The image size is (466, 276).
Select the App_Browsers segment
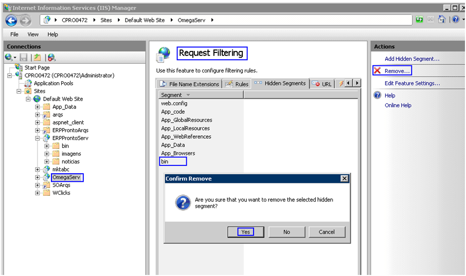[x=178, y=153]
